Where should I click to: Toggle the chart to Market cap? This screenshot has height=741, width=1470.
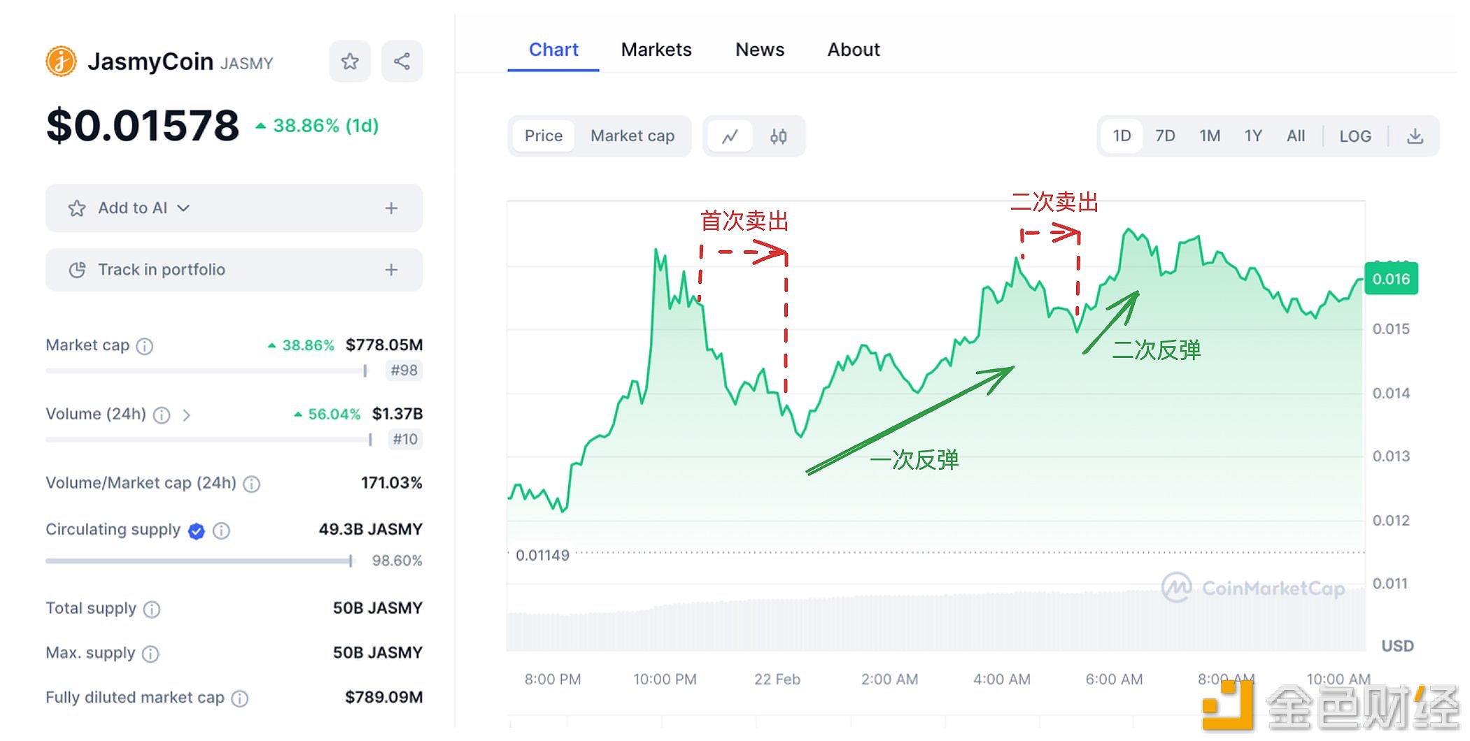pyautogui.click(x=632, y=136)
